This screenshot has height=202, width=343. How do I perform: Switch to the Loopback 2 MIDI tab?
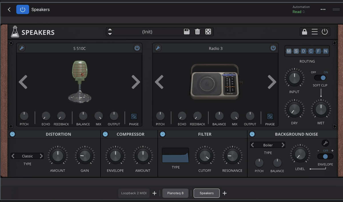pos(134,193)
